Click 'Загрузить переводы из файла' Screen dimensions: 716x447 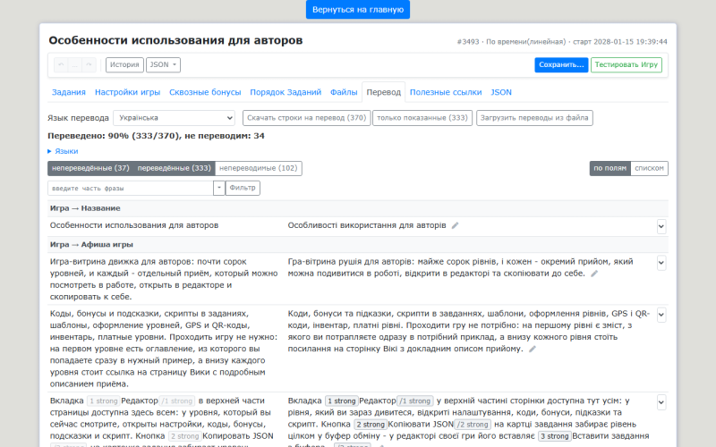534,118
